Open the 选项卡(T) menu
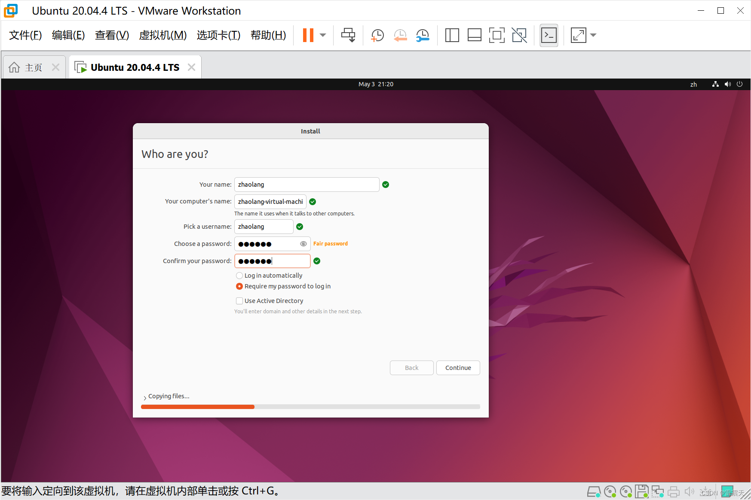751x500 pixels. [x=218, y=35]
